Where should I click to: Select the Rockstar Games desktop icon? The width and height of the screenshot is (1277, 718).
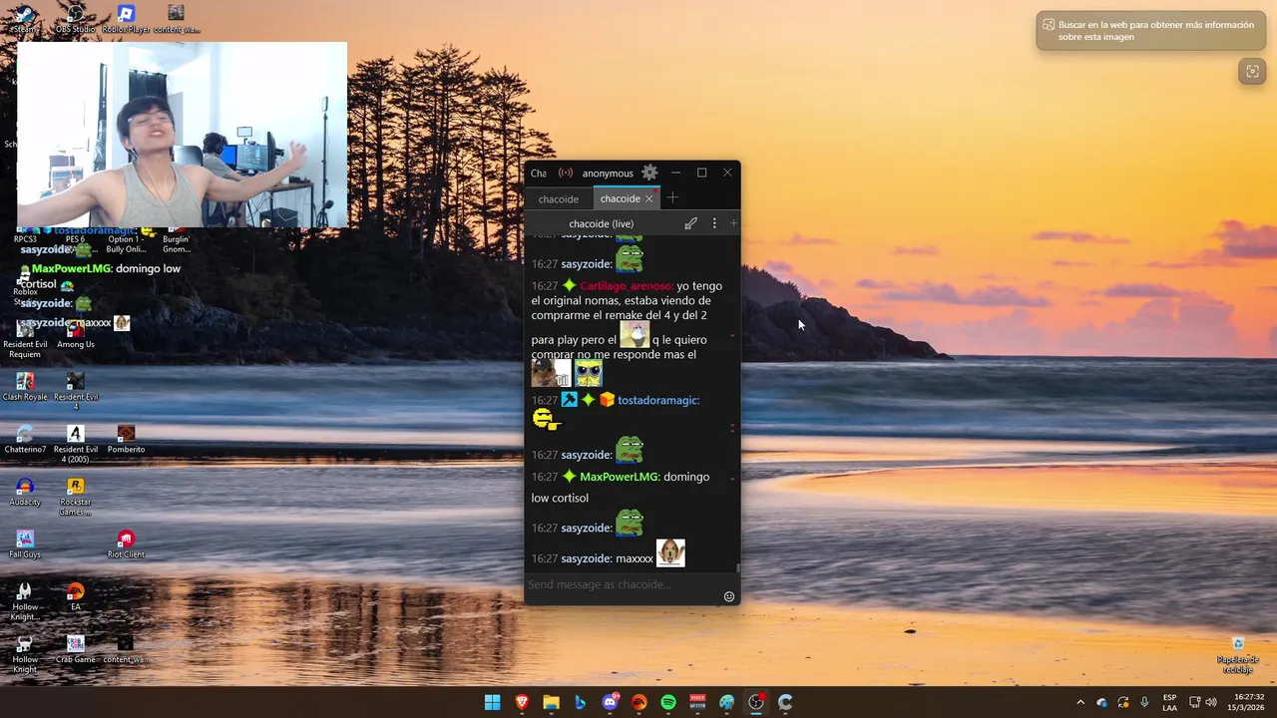pyautogui.click(x=76, y=497)
